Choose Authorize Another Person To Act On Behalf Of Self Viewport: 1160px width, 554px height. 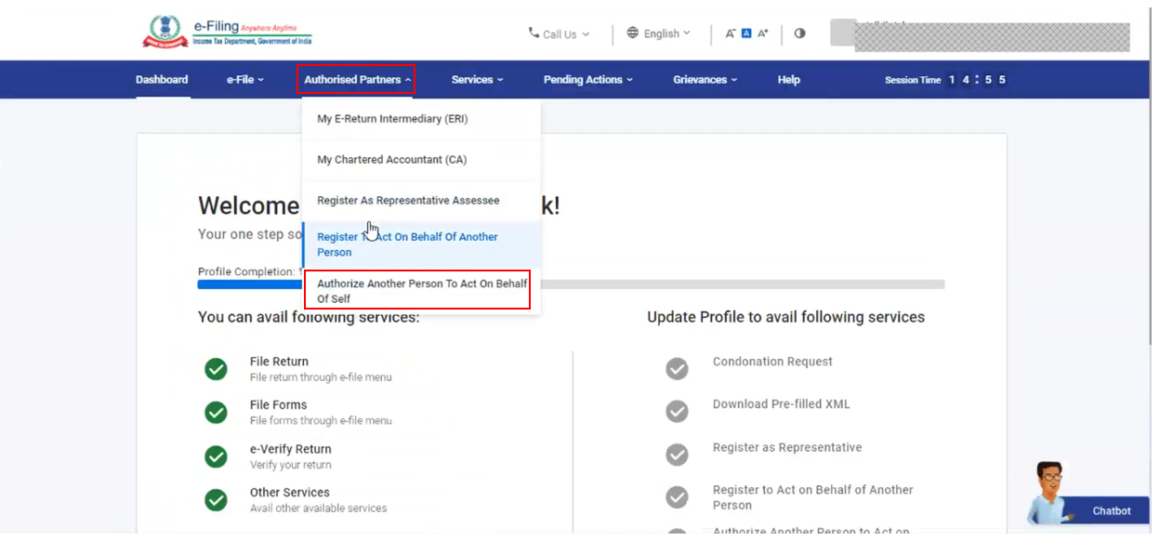click(421, 291)
